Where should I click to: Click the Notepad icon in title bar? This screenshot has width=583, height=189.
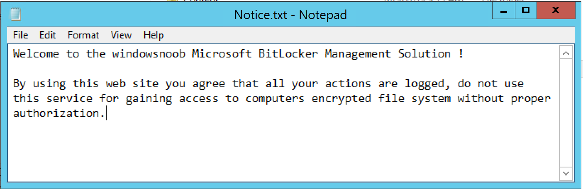[16, 15]
